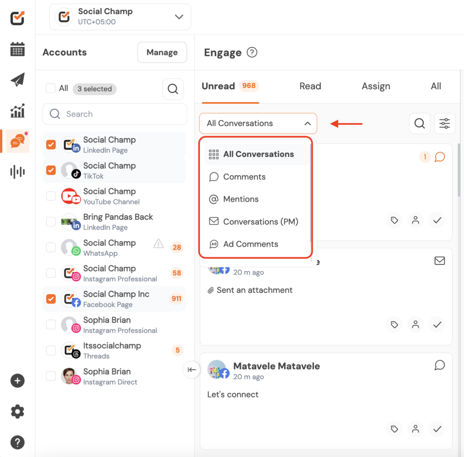This screenshot has height=457, width=464.
Task: Click the Manage accounts button
Action: 162,53
